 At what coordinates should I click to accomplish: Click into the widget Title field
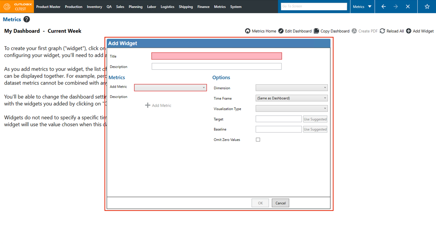[216, 56]
